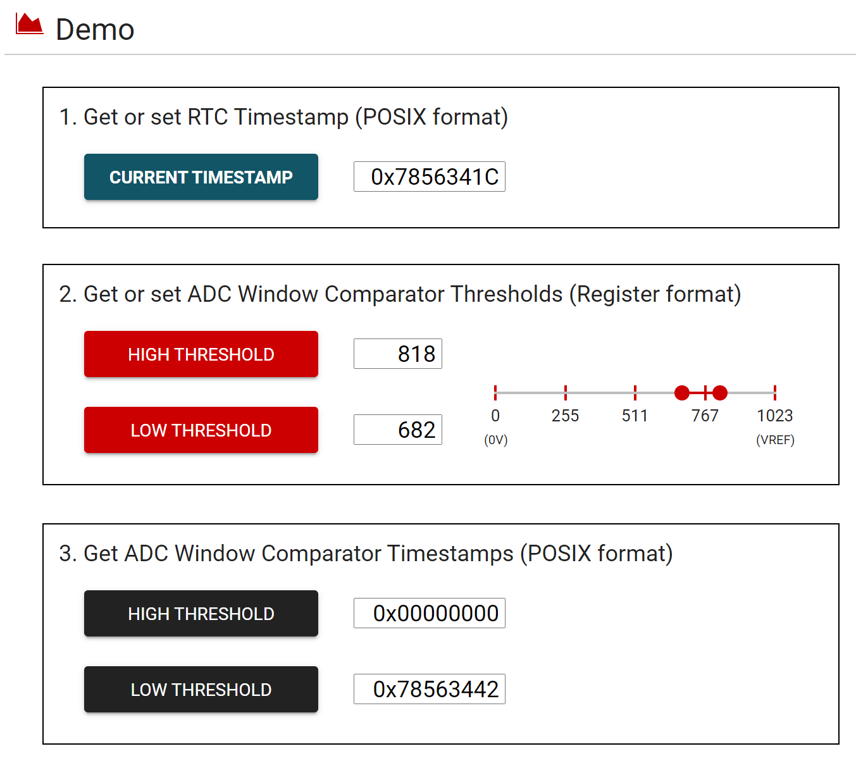Click the CURRENT TIMESTAMP button
This screenshot has height=763, width=856.
pos(201,177)
